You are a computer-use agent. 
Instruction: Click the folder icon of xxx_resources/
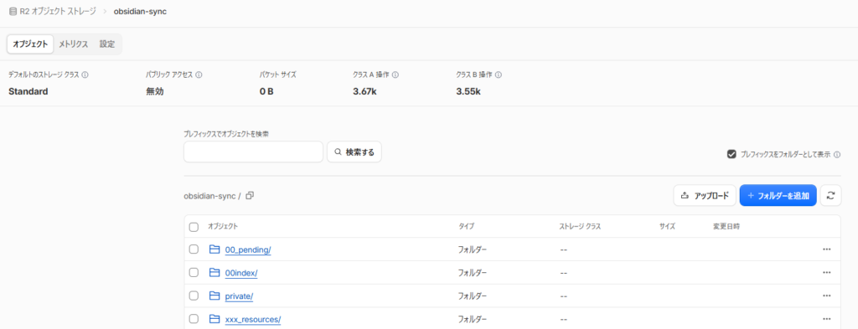(214, 319)
